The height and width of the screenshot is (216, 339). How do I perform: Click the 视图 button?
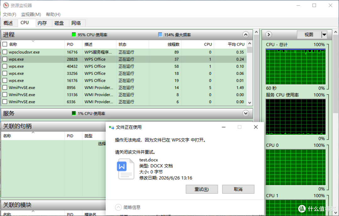coord(309,35)
